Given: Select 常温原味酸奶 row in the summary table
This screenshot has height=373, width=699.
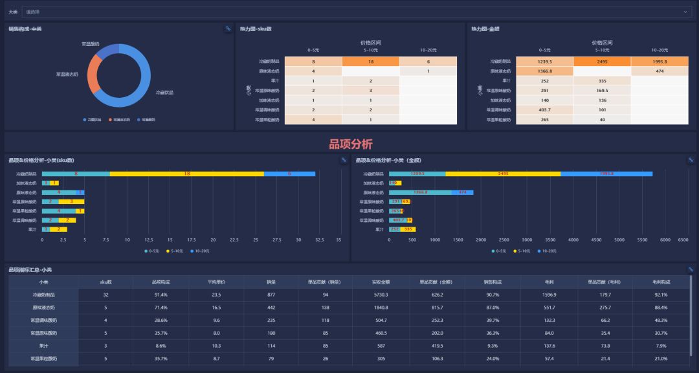Looking at the screenshot, I should click(x=349, y=333).
